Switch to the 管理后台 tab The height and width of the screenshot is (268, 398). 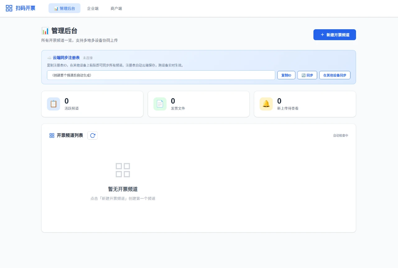64,8
